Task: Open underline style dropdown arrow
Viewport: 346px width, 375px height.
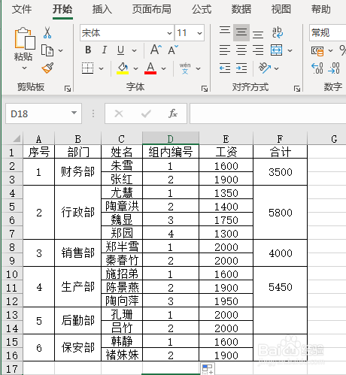Action: point(135,50)
